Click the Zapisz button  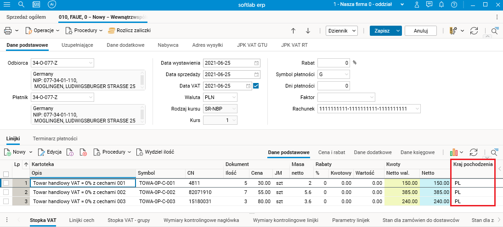click(382, 31)
